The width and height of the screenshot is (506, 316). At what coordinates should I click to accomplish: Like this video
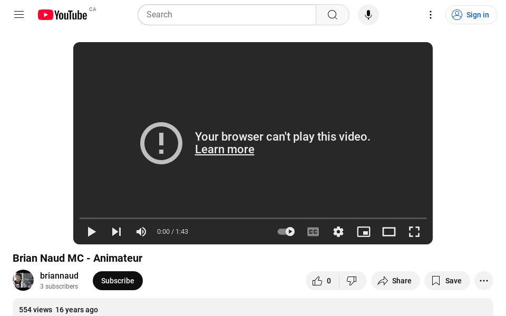tap(322, 281)
